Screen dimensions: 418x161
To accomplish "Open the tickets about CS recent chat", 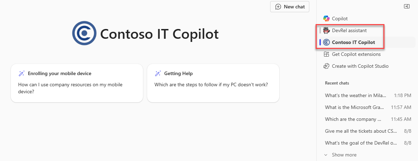I will coord(368,131).
